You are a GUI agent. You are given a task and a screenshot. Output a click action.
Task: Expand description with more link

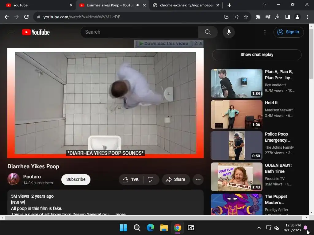pos(121,214)
